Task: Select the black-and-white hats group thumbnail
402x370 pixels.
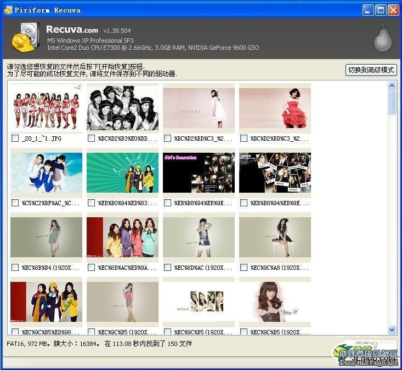Action: (x=122, y=107)
